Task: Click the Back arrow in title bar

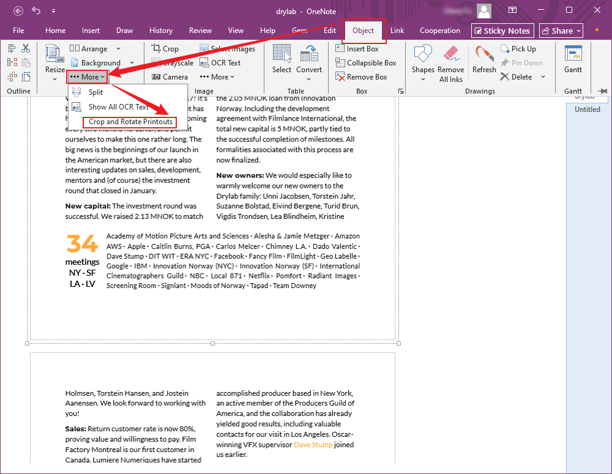Action: 18,11
